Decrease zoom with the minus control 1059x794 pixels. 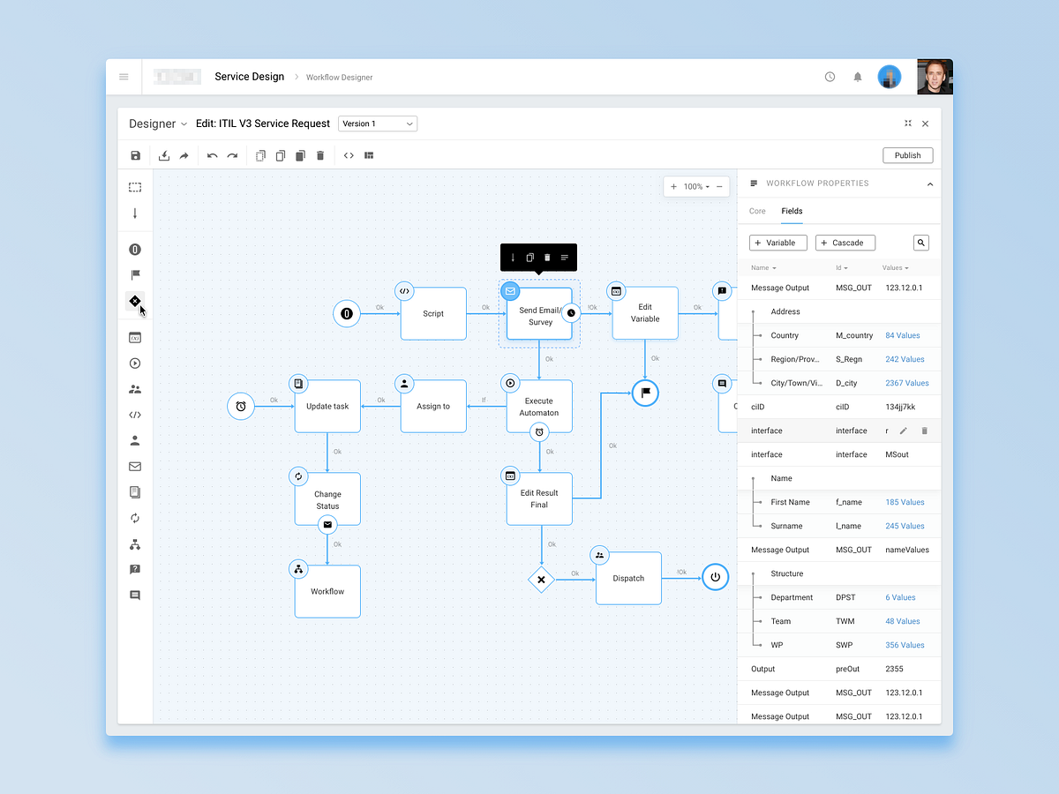click(719, 186)
